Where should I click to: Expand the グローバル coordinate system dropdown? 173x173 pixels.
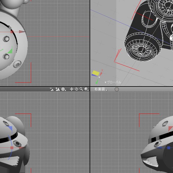coord(113,82)
